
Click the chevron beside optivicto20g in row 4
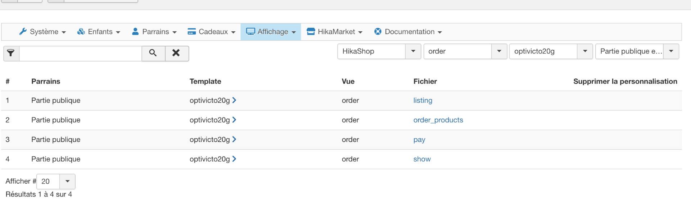point(234,159)
